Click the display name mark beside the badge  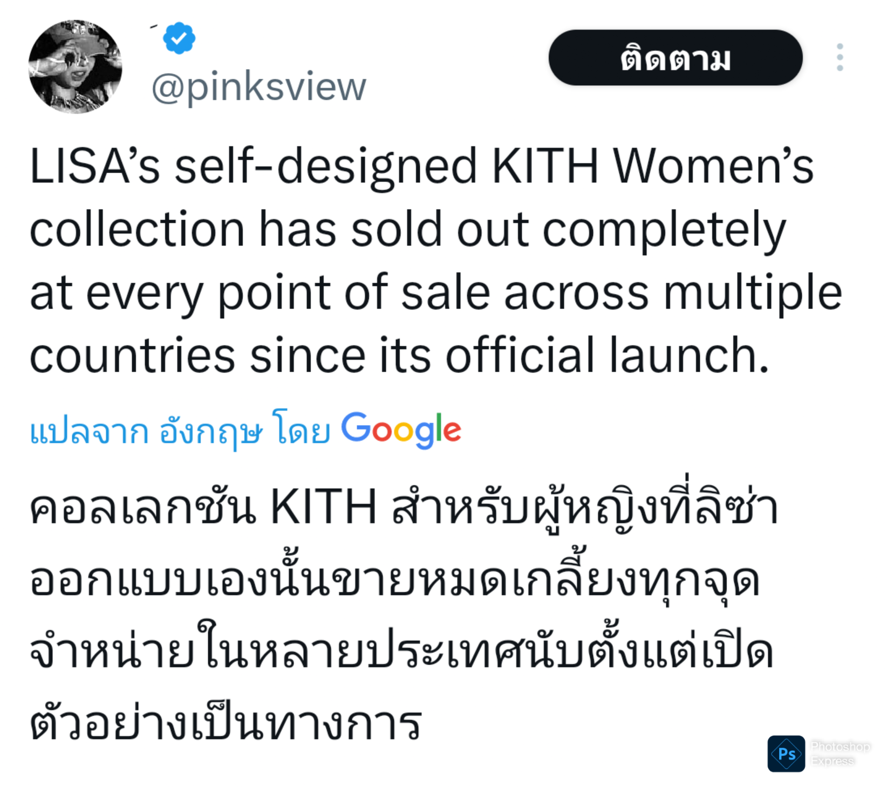(x=154, y=26)
